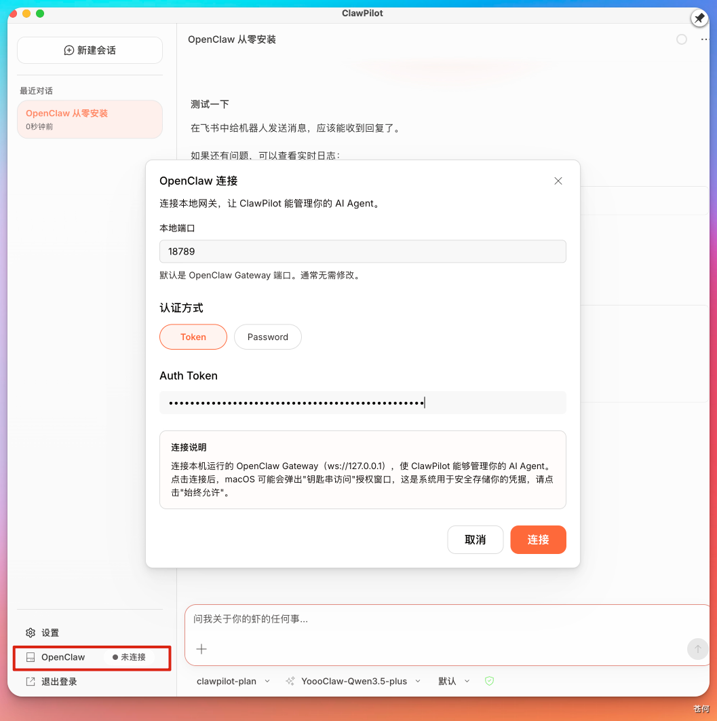
Task: Open a new conversation with 新建会话
Action: coord(89,50)
